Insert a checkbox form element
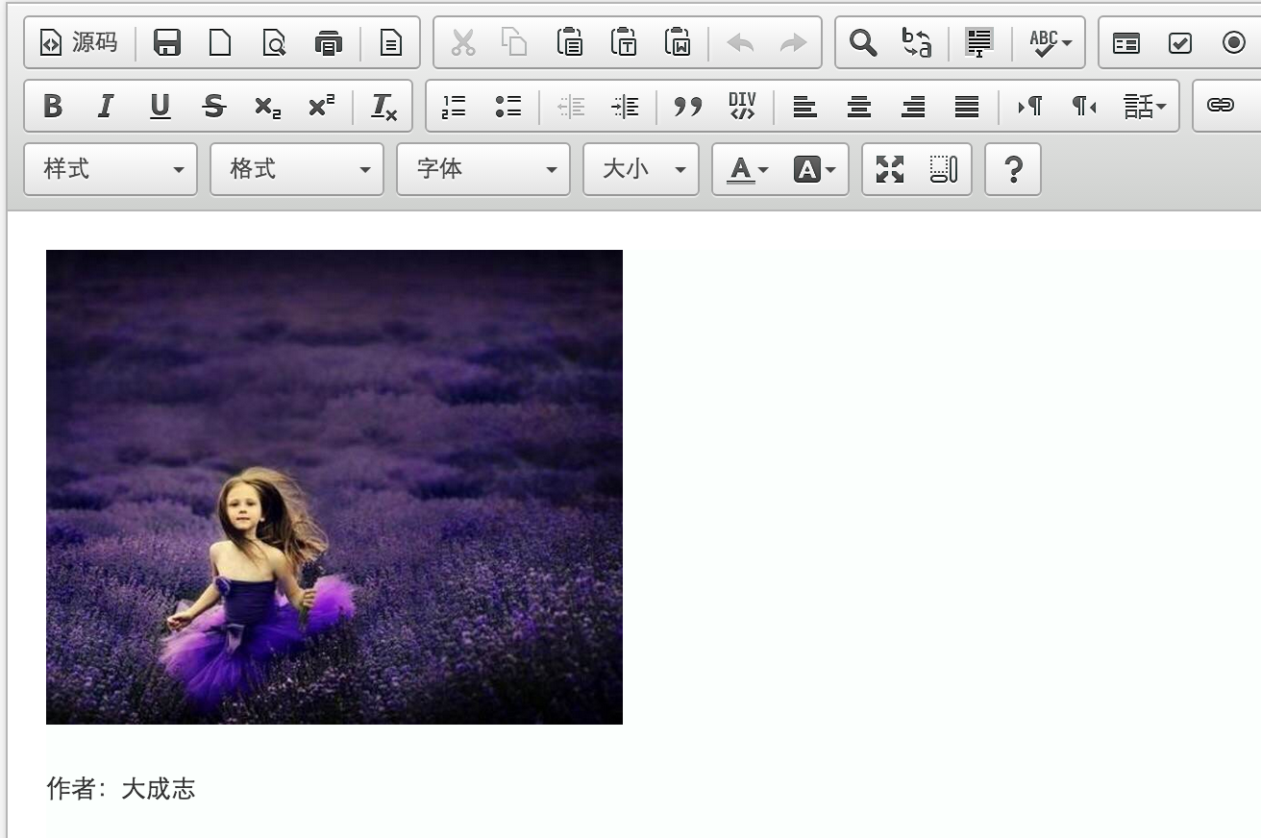 [1180, 43]
